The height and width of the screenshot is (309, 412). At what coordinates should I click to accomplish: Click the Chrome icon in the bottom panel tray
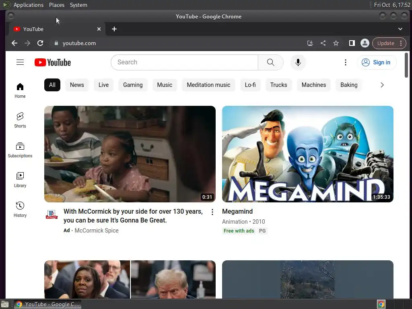coord(381,304)
